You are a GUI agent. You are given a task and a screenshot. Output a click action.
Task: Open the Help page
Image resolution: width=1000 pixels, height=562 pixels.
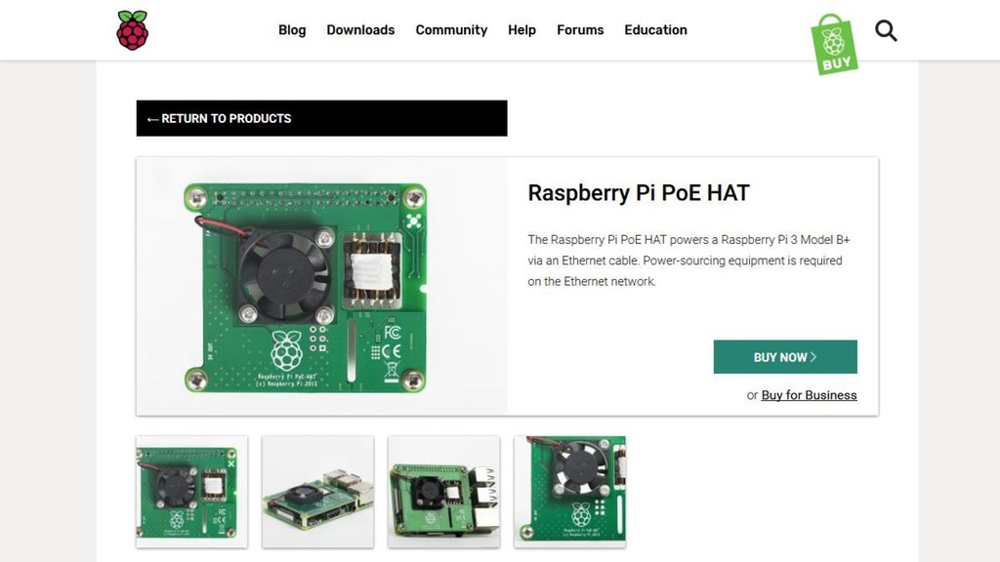(521, 30)
